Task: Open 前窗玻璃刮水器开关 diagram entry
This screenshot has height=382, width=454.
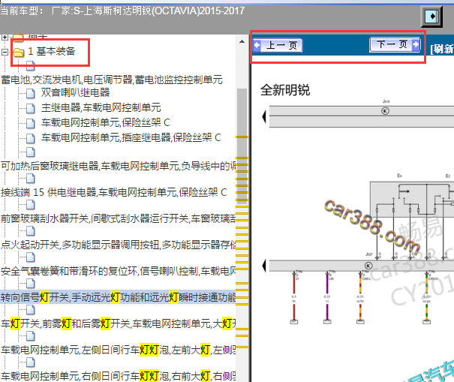Action: [118, 218]
